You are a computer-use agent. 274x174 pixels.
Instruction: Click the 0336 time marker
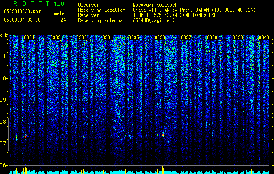tap(160, 37)
